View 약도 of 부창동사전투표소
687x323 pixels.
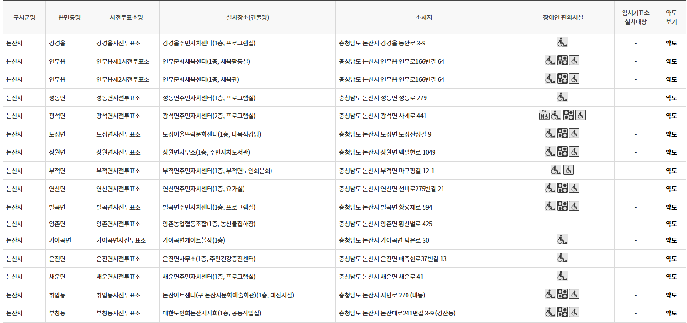click(x=673, y=313)
